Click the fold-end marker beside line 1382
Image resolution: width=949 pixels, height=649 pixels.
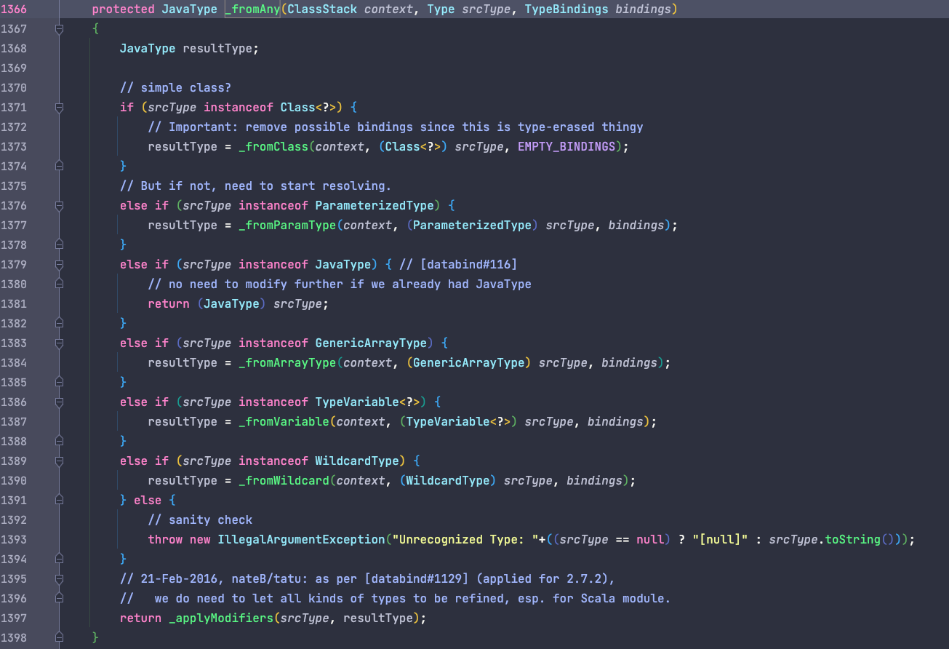pyautogui.click(x=60, y=323)
